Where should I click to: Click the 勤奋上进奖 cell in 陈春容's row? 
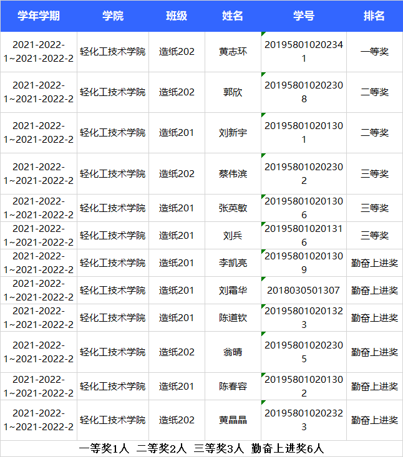(374, 387)
